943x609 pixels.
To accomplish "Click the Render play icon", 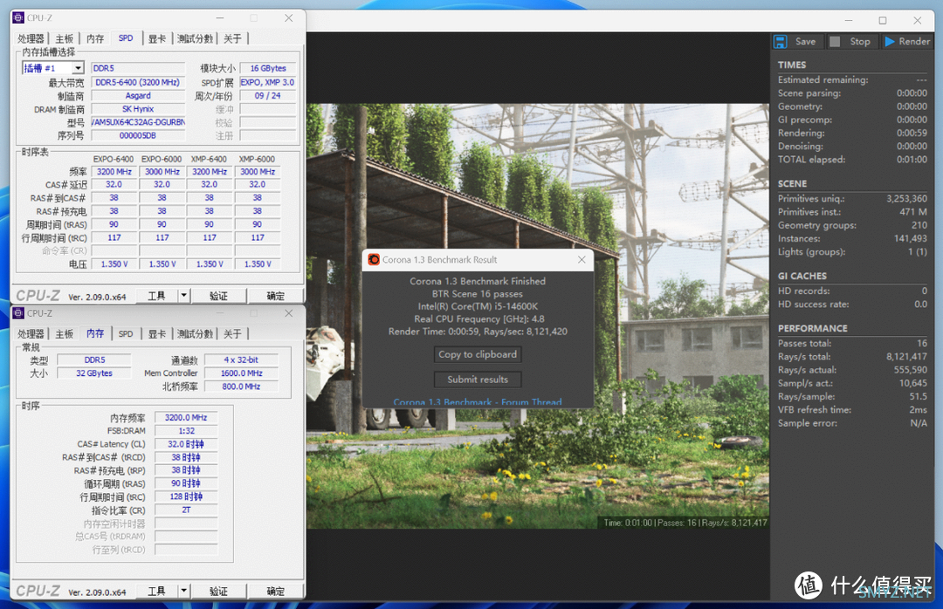I will point(890,42).
